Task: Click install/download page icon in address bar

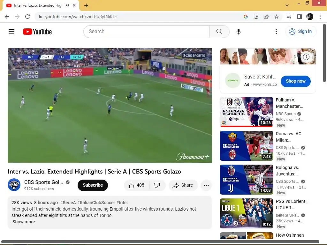Action: pyautogui.click(x=256, y=17)
